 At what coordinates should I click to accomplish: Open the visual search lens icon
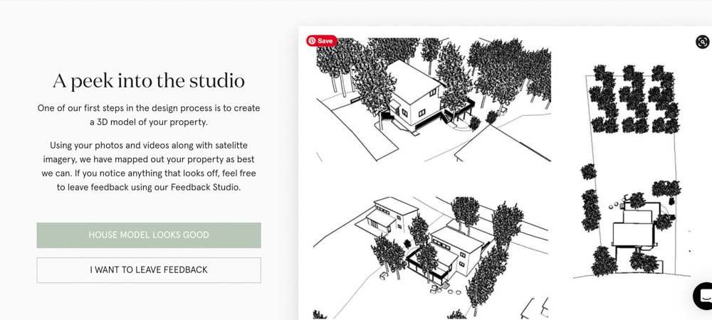coord(702,42)
